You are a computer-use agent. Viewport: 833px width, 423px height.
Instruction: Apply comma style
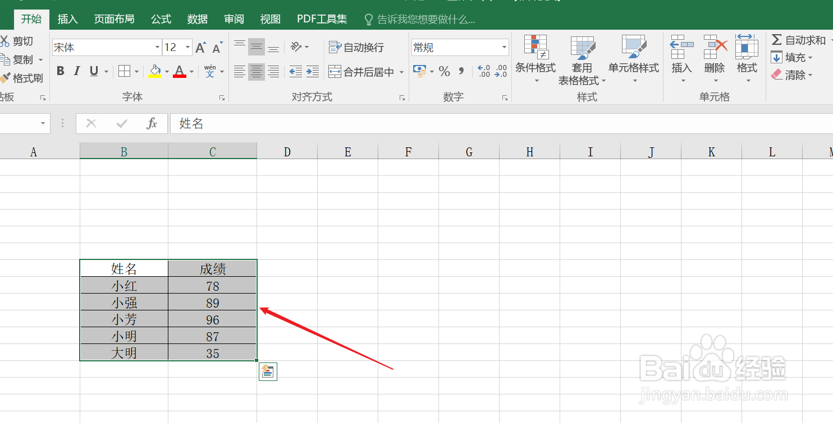(461, 71)
